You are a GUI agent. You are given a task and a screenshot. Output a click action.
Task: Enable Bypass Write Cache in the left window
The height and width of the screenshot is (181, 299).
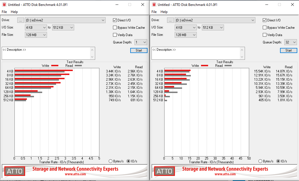[x=115, y=28]
